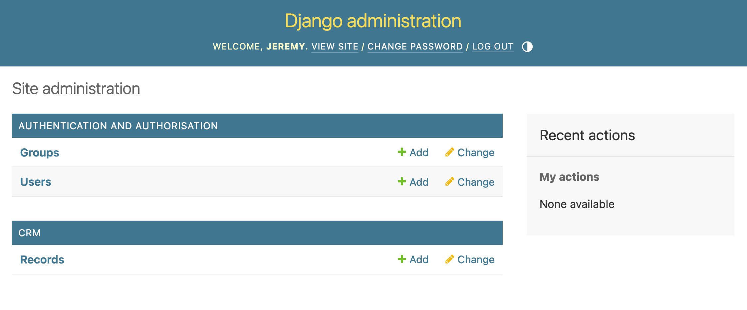Click the Django administration title

tap(373, 21)
